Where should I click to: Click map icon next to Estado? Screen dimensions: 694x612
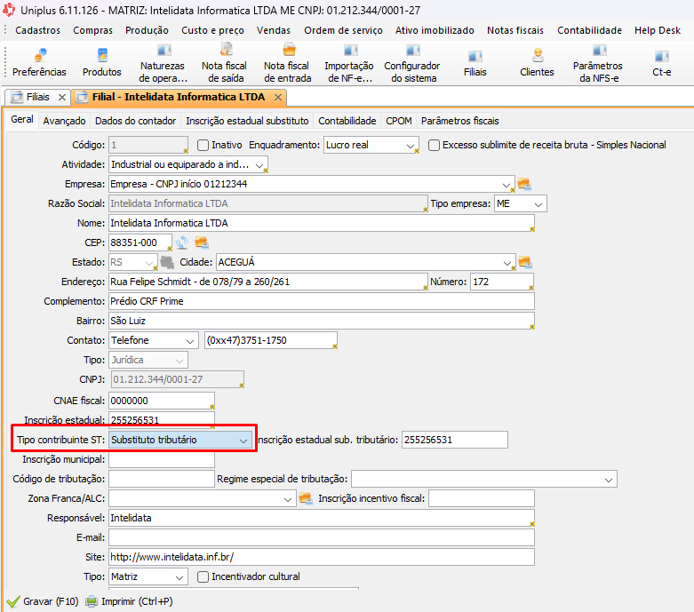tap(167, 262)
